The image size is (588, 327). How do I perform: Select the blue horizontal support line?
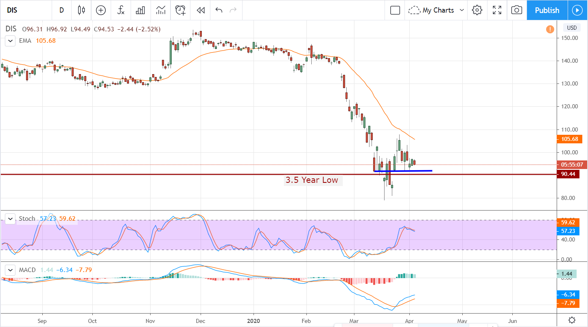[403, 171]
